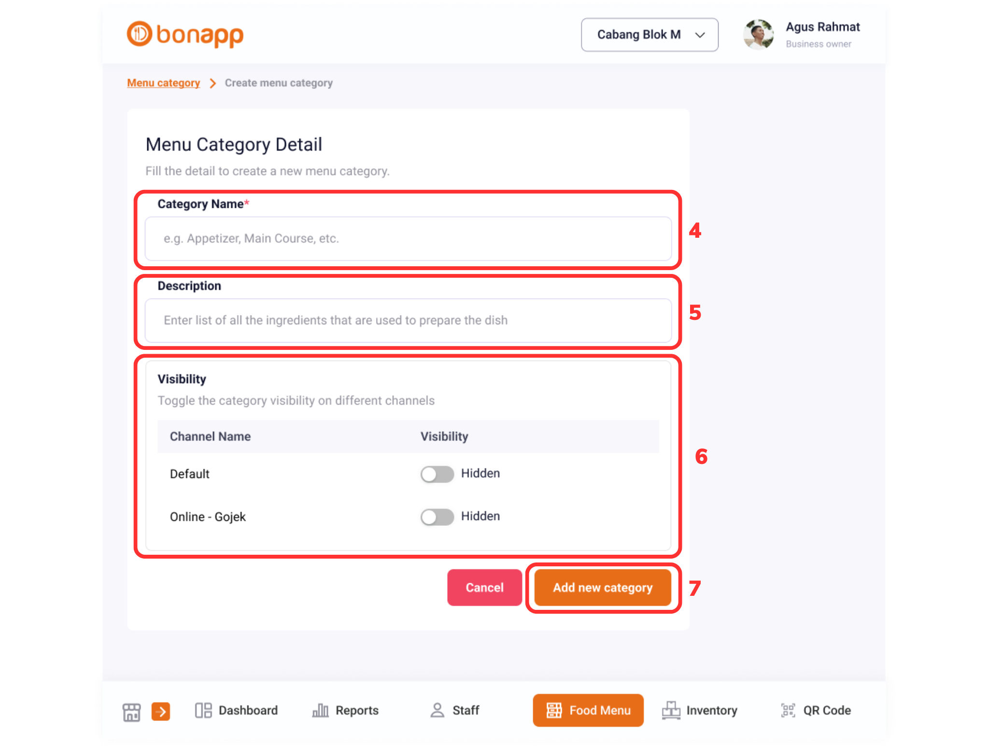Click into the Description text field
Screen dimensions: 989x749
pos(408,320)
